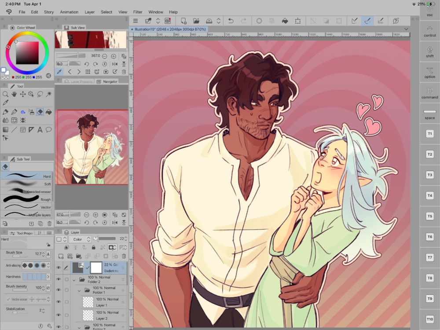Click the Navigator zoom slider

[x=68, y=215]
